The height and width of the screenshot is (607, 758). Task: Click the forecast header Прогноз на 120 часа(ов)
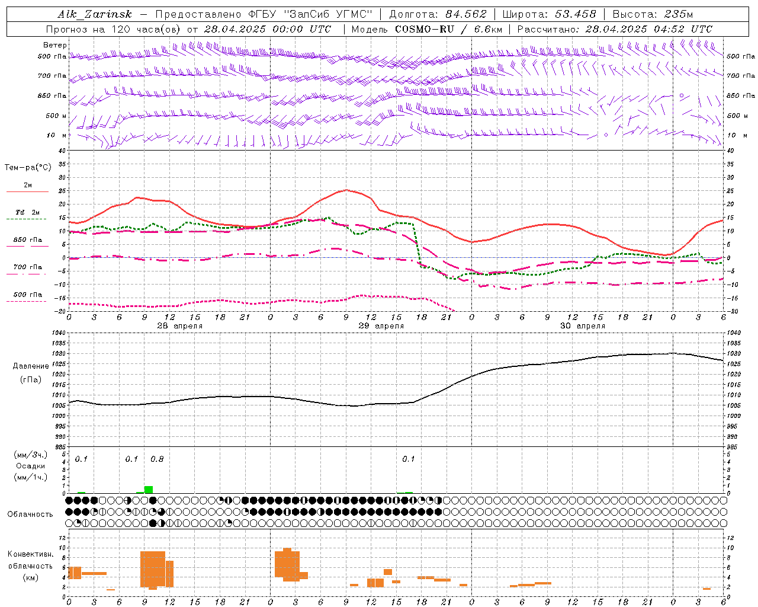[x=114, y=29]
